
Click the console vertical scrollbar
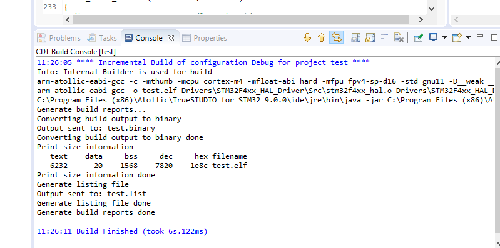point(497,150)
